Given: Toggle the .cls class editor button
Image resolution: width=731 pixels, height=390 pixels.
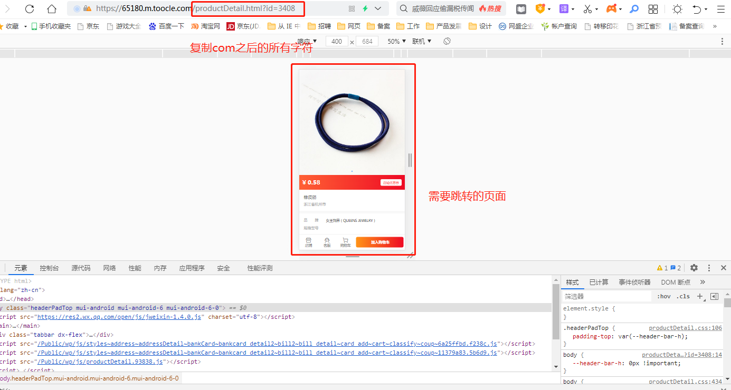Looking at the screenshot, I should 684,297.
